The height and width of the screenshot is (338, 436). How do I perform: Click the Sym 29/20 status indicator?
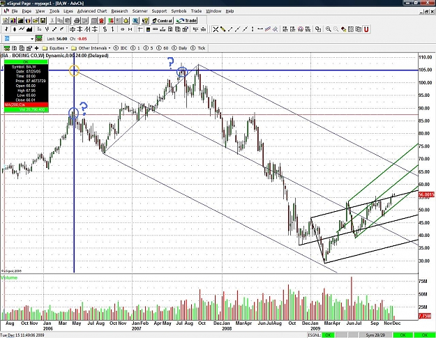coord(375,335)
